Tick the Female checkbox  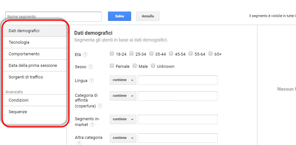pos(112,66)
